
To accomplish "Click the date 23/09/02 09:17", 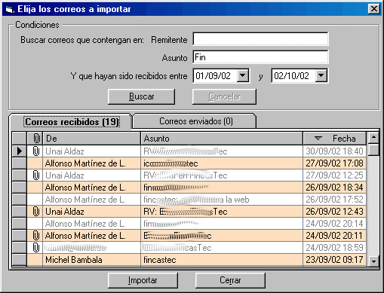I will 334,260.
